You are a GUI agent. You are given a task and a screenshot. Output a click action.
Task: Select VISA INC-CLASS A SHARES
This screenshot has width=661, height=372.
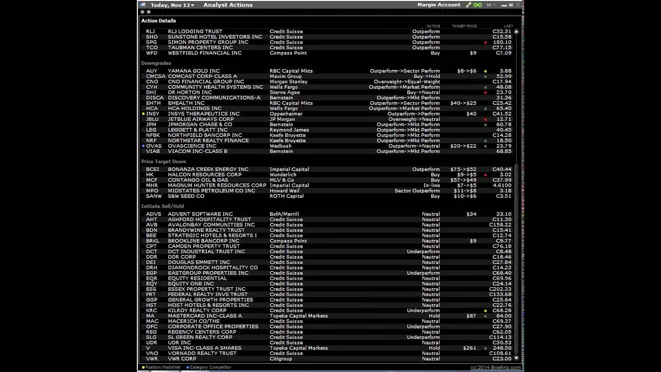tap(204, 348)
